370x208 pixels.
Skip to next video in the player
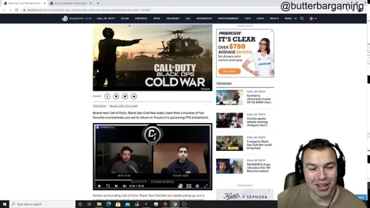116,186
